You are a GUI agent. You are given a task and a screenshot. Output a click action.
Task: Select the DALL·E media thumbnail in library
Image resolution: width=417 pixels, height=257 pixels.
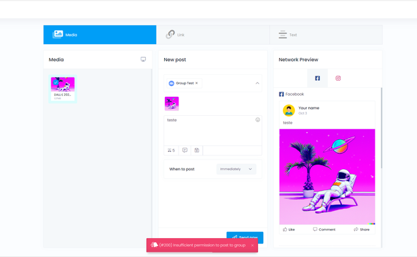(x=63, y=89)
